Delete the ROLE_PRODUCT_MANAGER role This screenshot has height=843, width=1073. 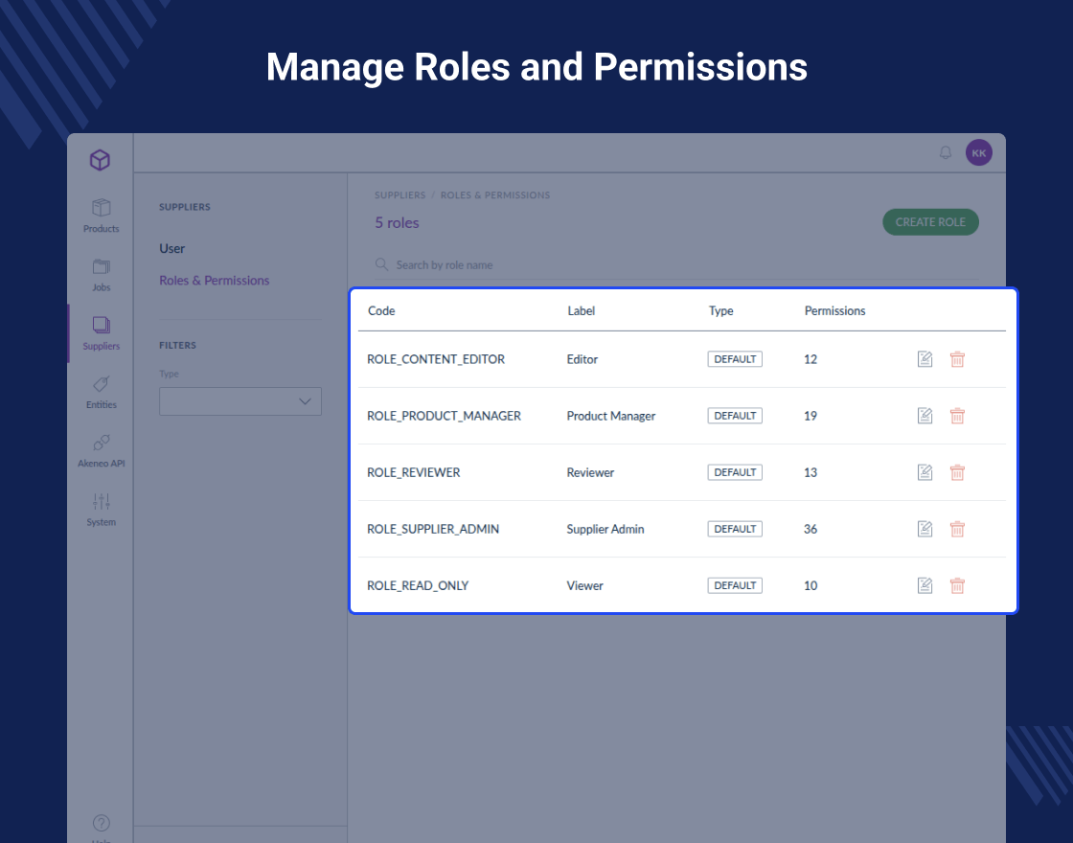pyautogui.click(x=957, y=416)
